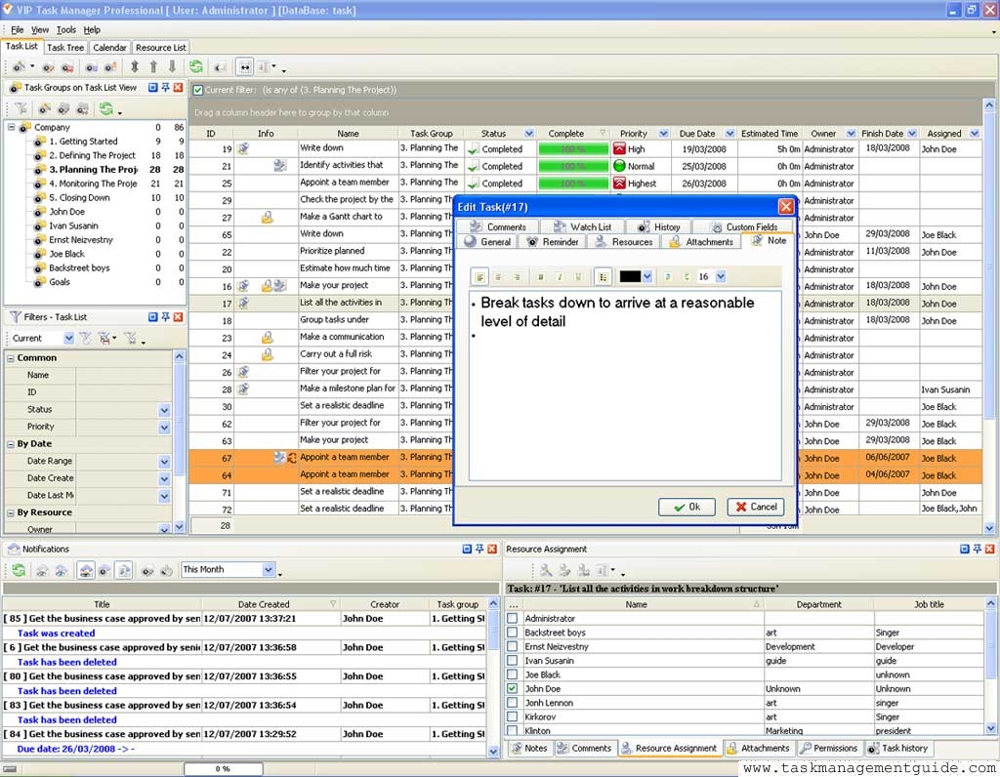Image resolution: width=1000 pixels, height=777 pixels.
Task: Open the This Month dropdown in Notifications
Action: (269, 569)
